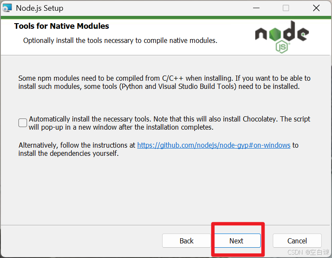Click 'install the dependencies yourself.' text
The image size is (332, 258).
click(68, 153)
